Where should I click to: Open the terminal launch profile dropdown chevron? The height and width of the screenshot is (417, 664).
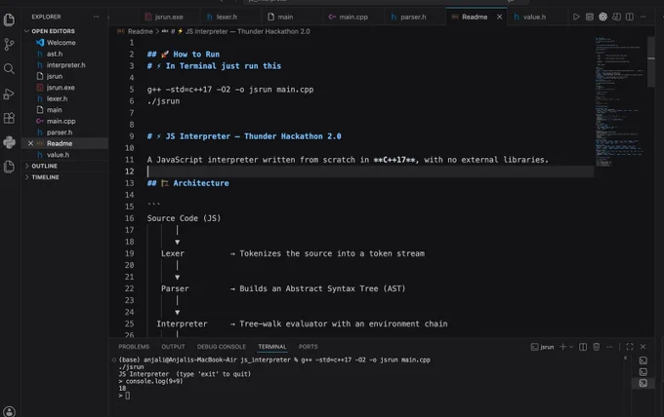point(571,347)
